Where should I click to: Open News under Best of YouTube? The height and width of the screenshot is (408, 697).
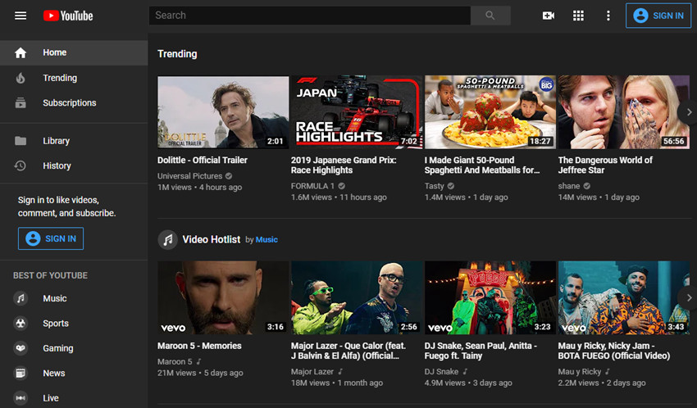[74, 373]
